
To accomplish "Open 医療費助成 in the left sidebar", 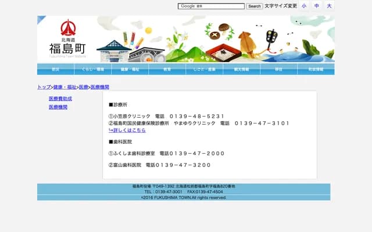I will [60, 99].
